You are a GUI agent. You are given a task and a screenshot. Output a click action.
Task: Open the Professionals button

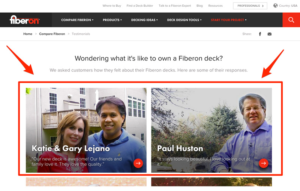[x=250, y=6]
